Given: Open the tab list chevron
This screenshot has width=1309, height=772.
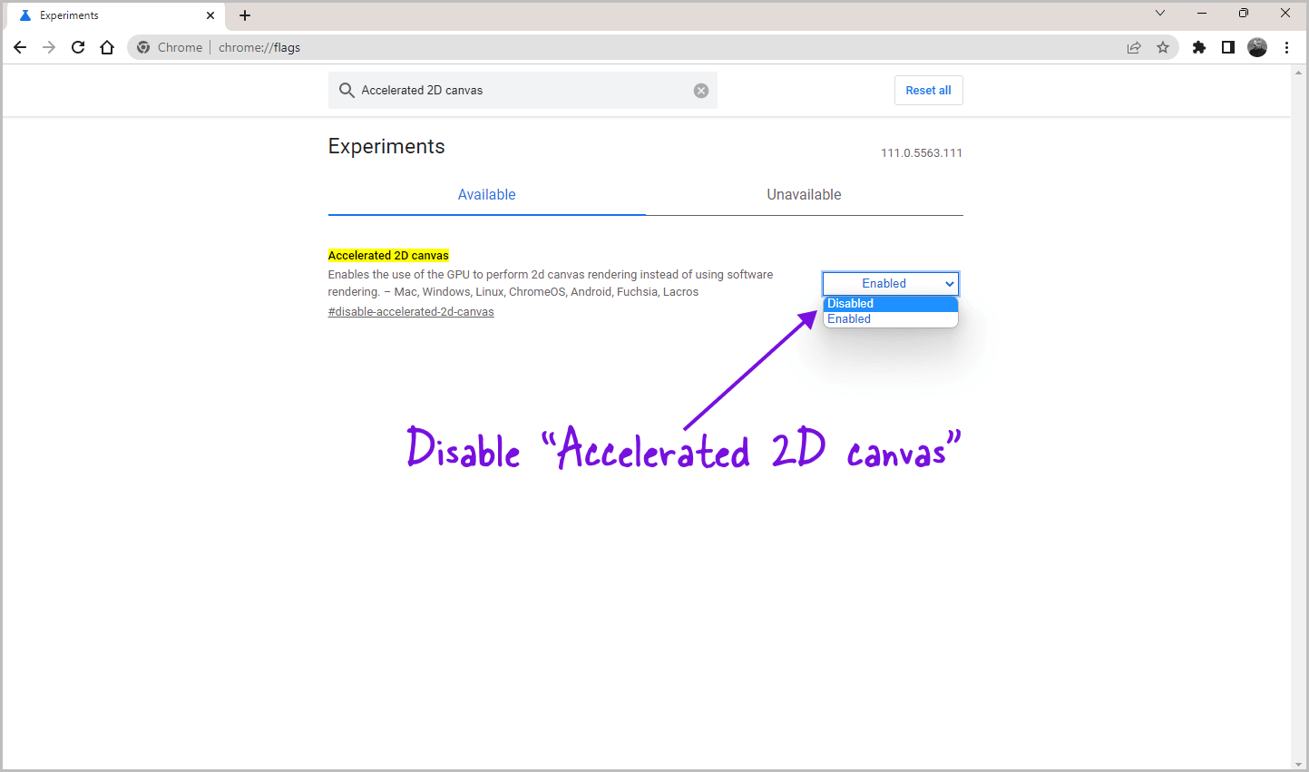Looking at the screenshot, I should (1160, 14).
